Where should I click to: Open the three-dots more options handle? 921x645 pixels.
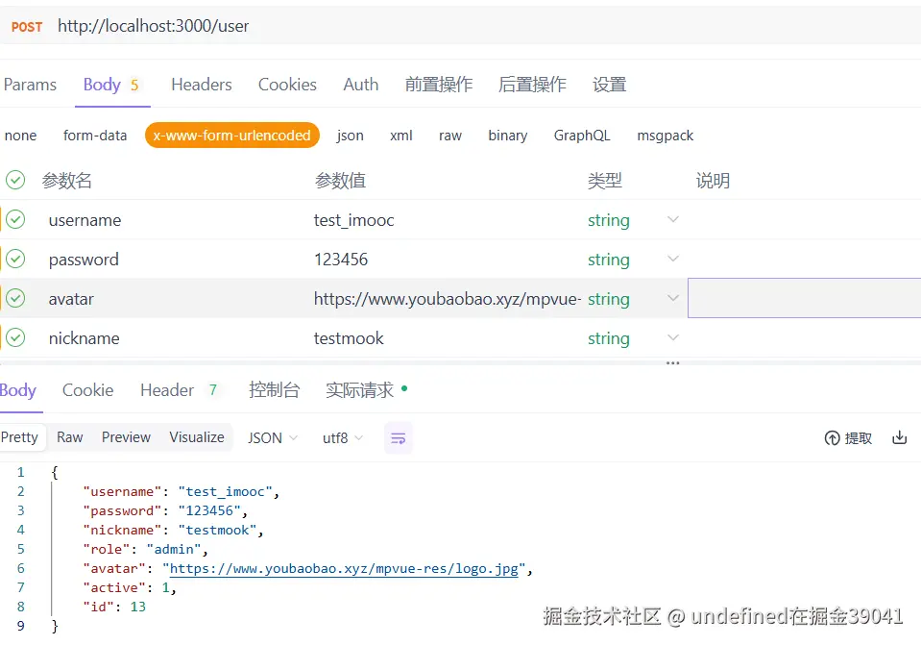coord(672,362)
